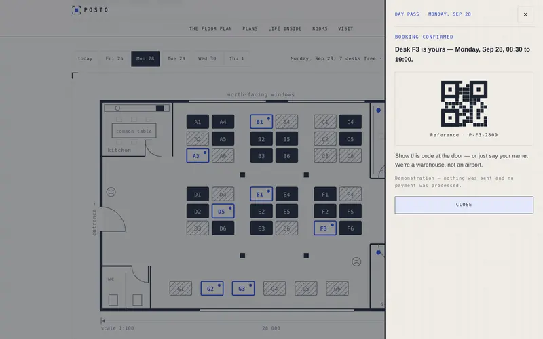Screen dimensions: 543x339
Task: Select desk A4 on the floor plan
Action: coord(223,122)
